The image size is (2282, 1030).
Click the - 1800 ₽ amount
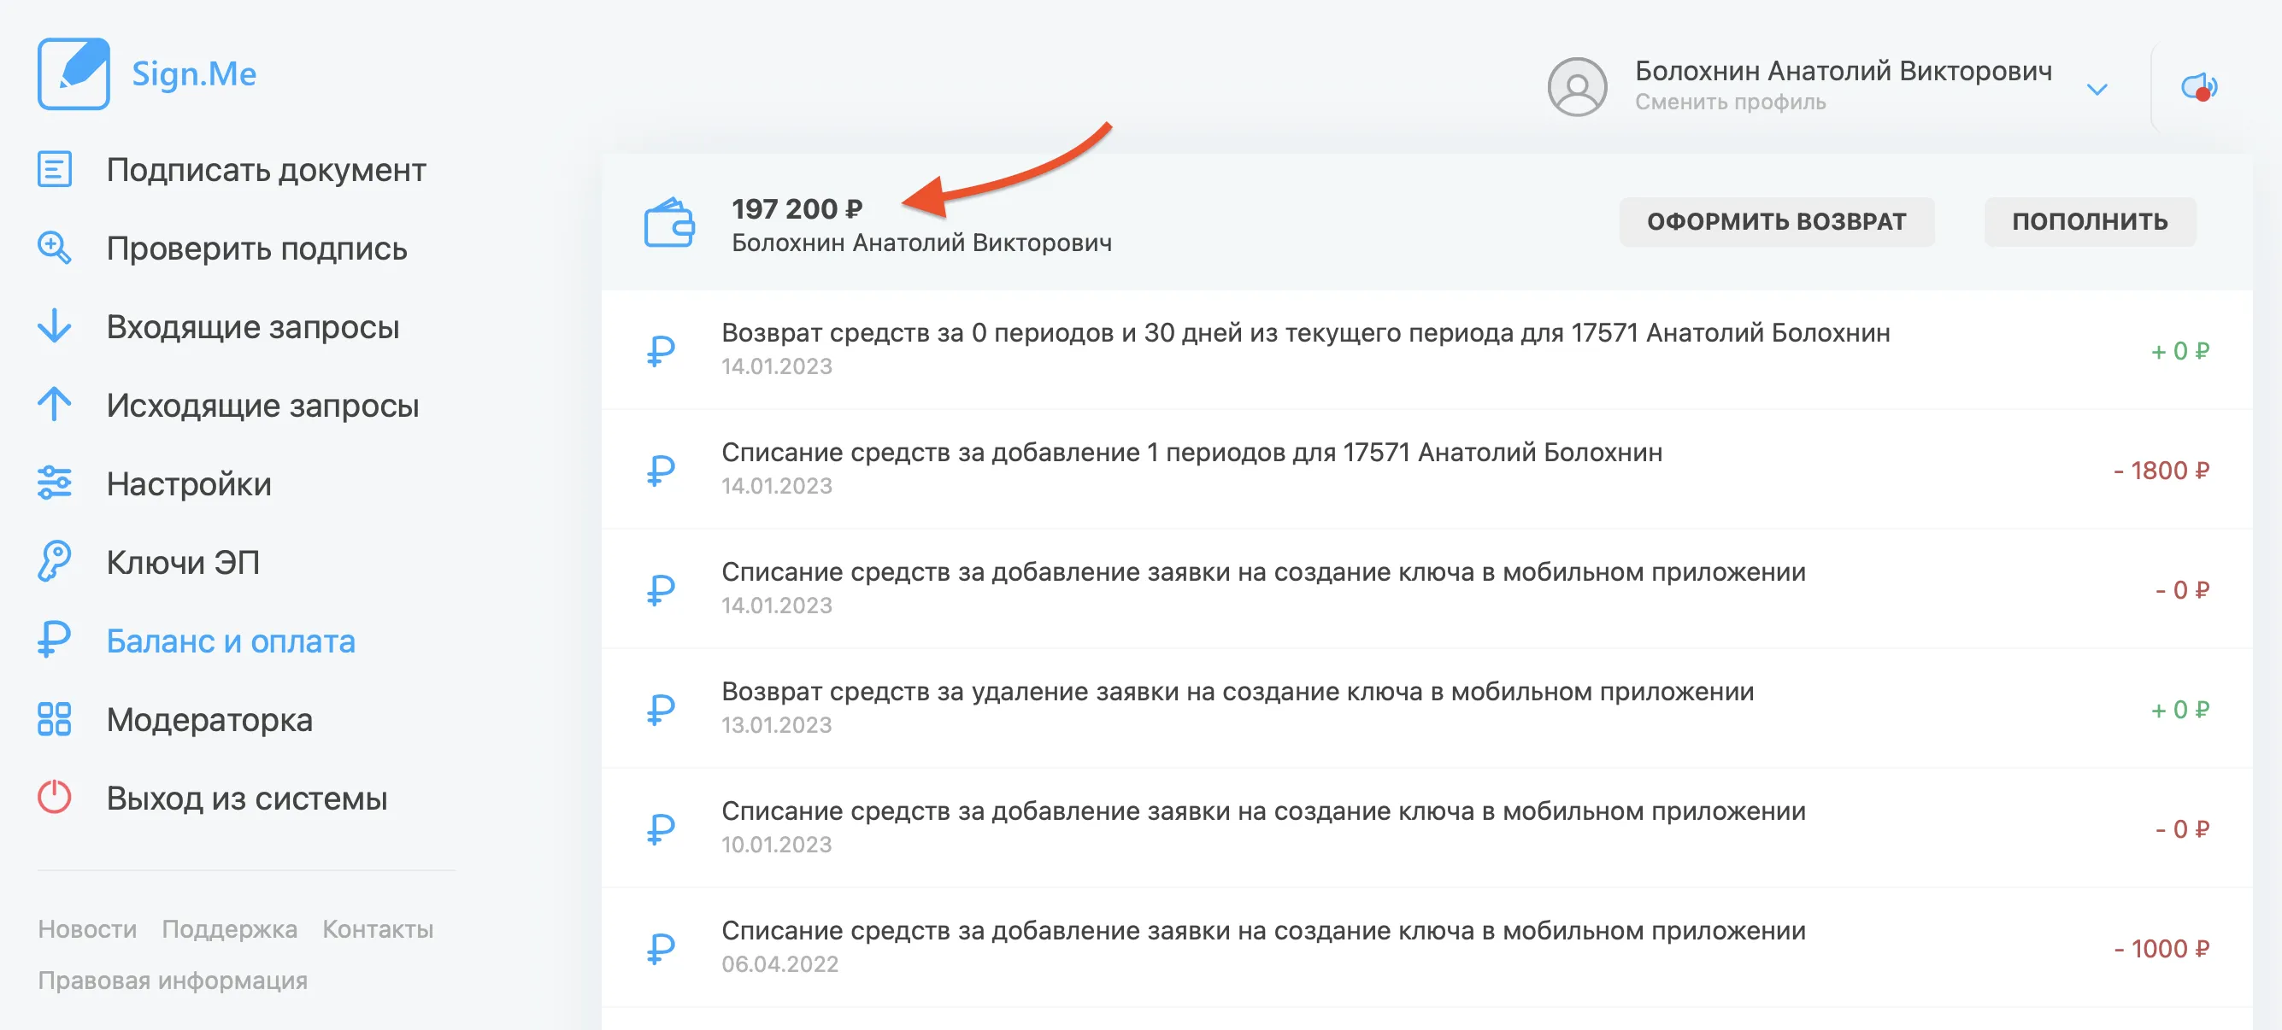(x=2161, y=471)
